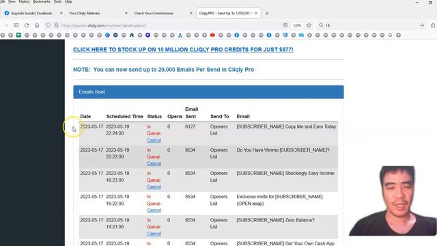Open the blue triangle bookmark icon
The height and width of the screenshot is (246, 437).
coord(180,35)
